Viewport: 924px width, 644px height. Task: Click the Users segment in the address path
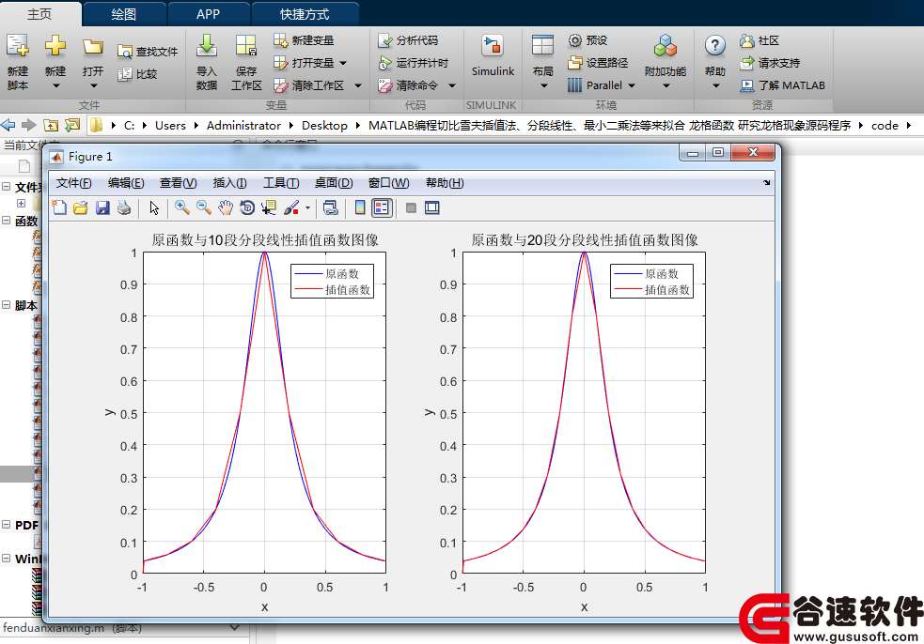click(x=170, y=126)
